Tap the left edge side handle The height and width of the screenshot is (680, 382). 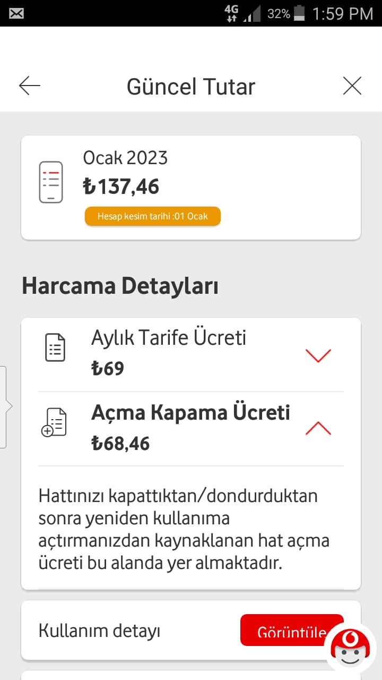click(x=4, y=407)
